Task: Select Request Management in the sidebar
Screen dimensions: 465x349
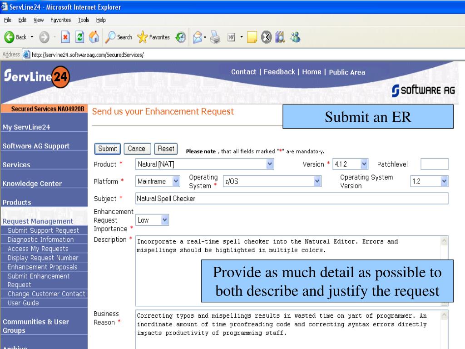Action: tap(38, 221)
